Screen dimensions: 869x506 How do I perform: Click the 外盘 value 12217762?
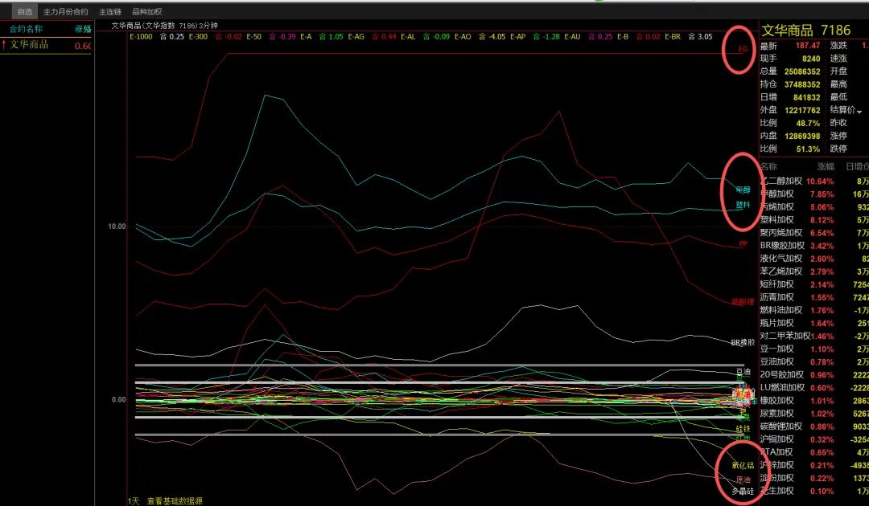click(802, 110)
